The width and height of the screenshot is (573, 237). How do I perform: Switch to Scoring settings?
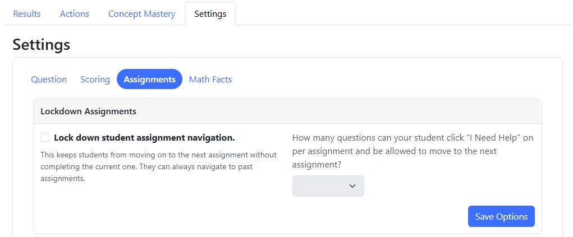pos(95,79)
